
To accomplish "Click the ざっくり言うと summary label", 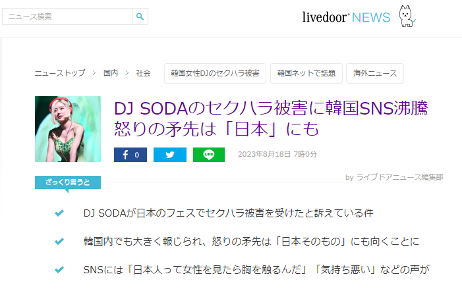I will (x=68, y=182).
